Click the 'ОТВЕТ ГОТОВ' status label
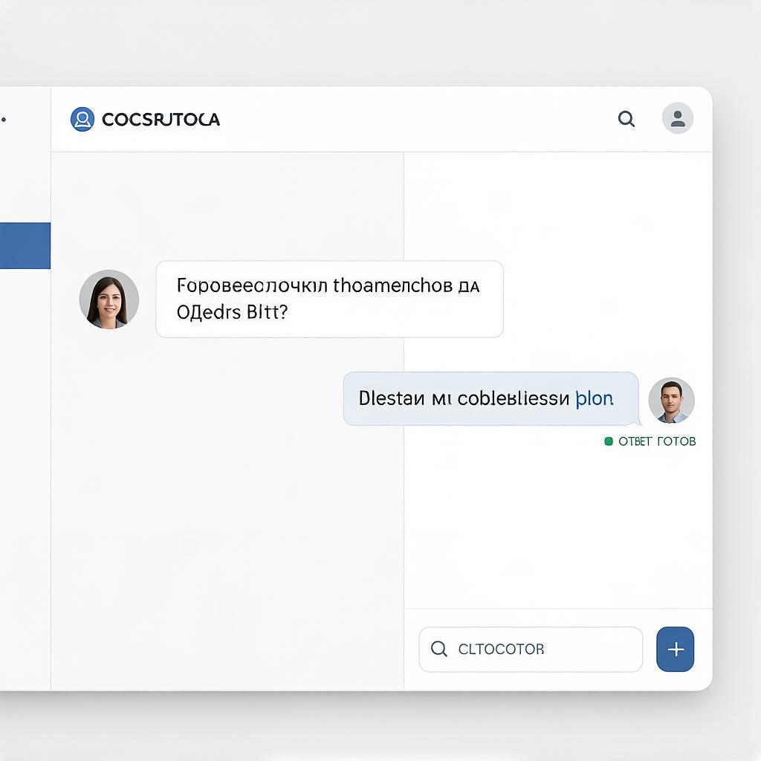The height and width of the screenshot is (761, 761). [657, 441]
